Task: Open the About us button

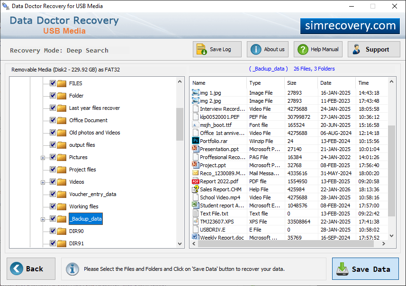Action: coord(268,49)
